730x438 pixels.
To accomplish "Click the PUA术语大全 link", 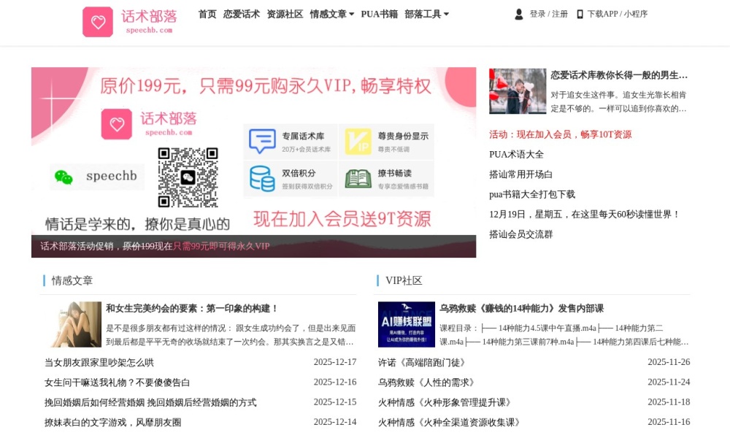I will (515, 155).
